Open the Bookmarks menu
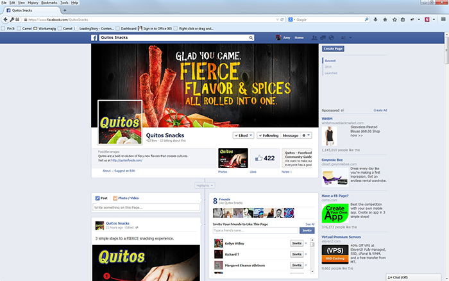Image resolution: width=449 pixels, height=281 pixels. coord(49,3)
